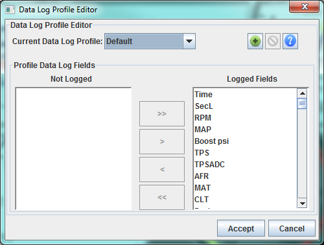
Task: Click the >> move all to logged button
Action: pyautogui.click(x=162, y=113)
